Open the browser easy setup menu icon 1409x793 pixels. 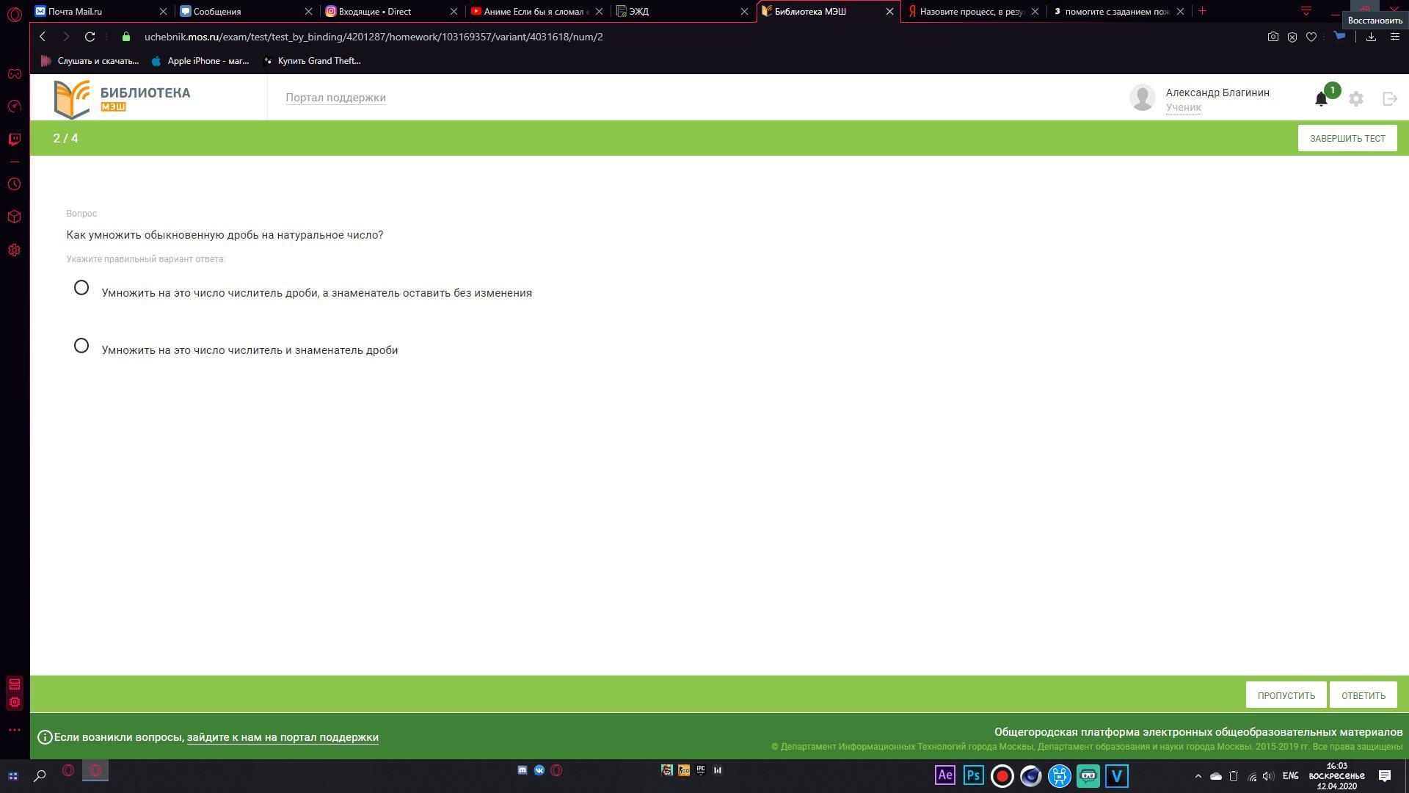tap(1394, 37)
